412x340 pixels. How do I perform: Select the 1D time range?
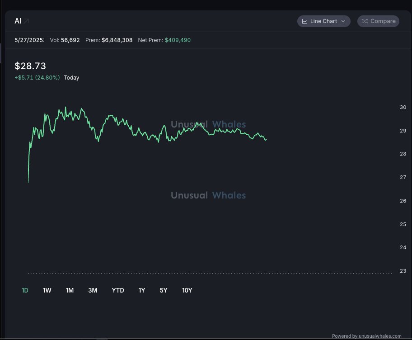coord(25,290)
